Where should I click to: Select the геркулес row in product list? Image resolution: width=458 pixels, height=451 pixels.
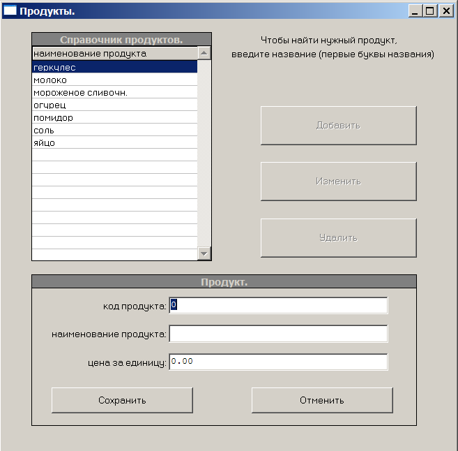(115, 67)
